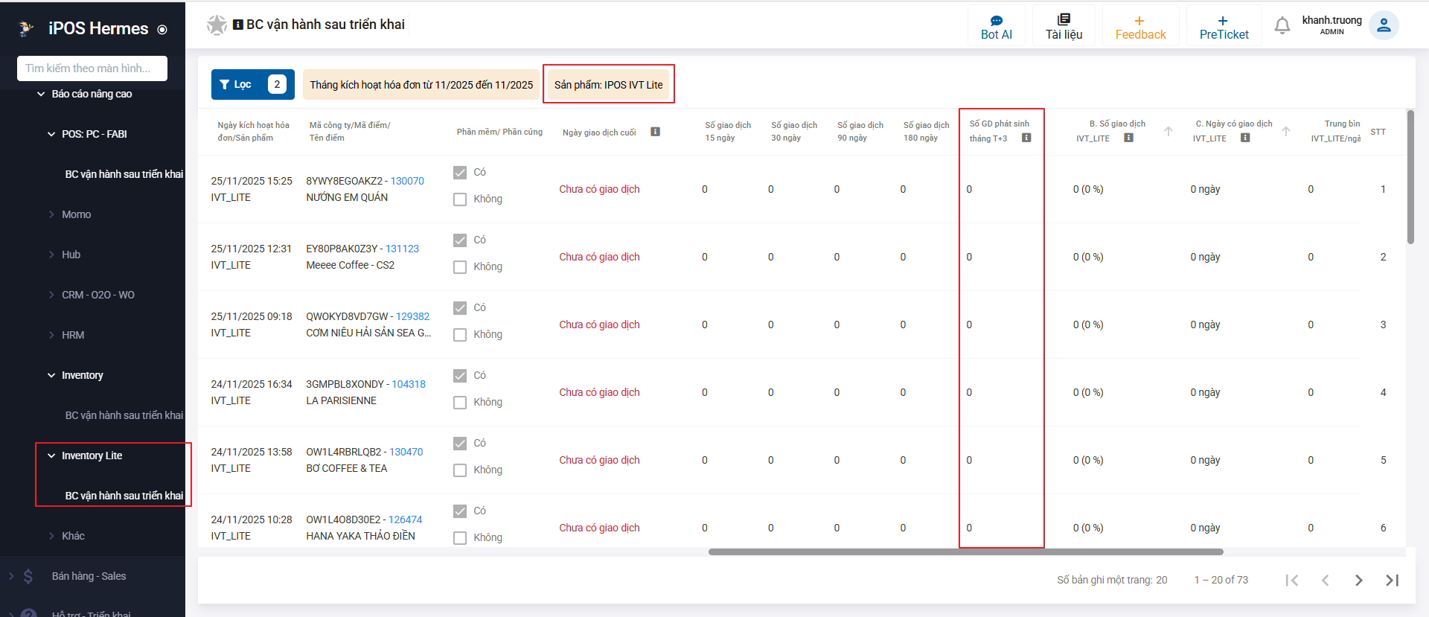Expand Momo group
1429x617 pixels.
(x=51, y=214)
